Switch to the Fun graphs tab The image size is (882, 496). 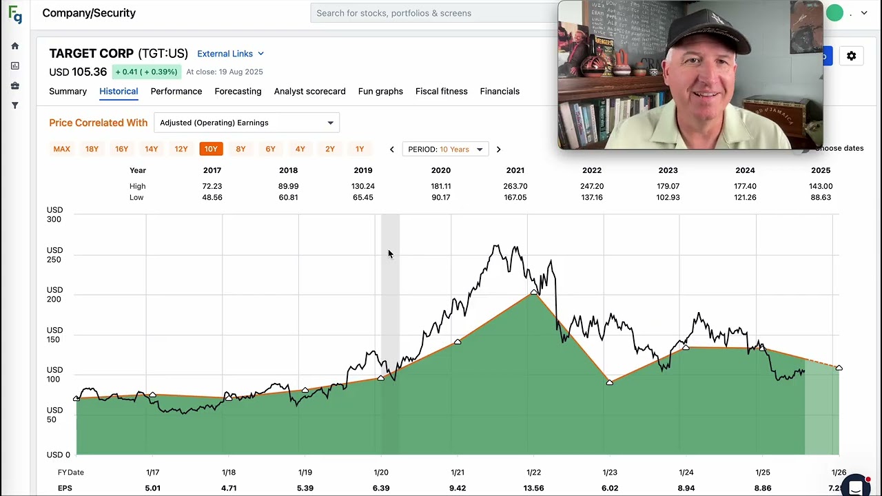point(380,92)
